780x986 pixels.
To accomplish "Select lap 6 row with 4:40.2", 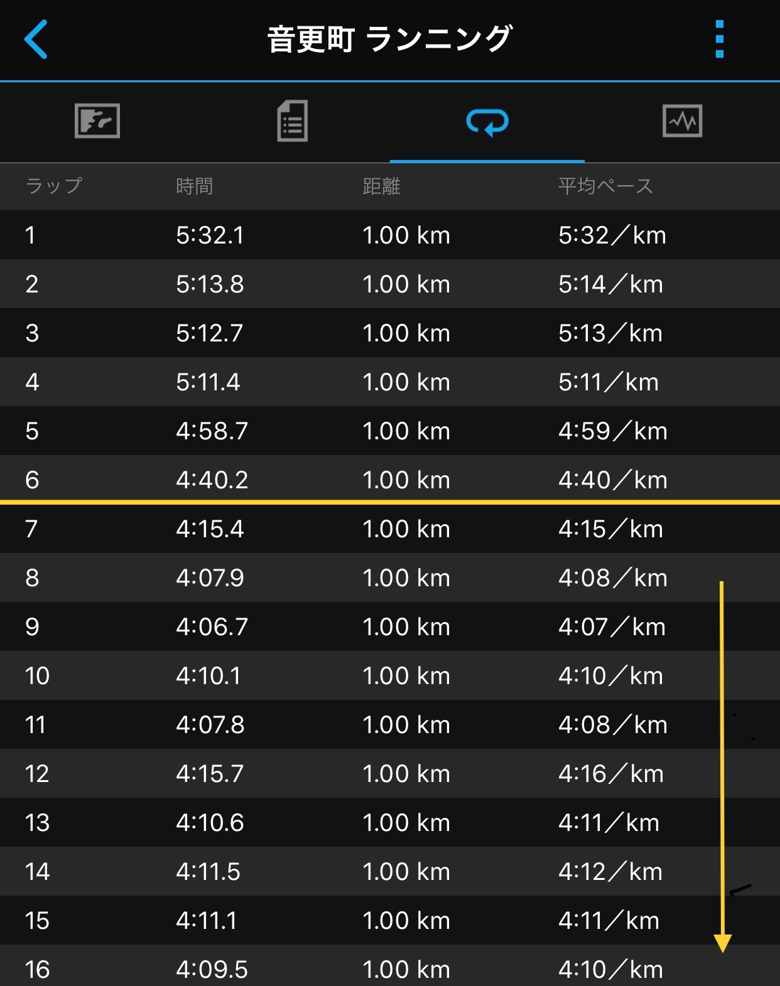I will pos(390,479).
